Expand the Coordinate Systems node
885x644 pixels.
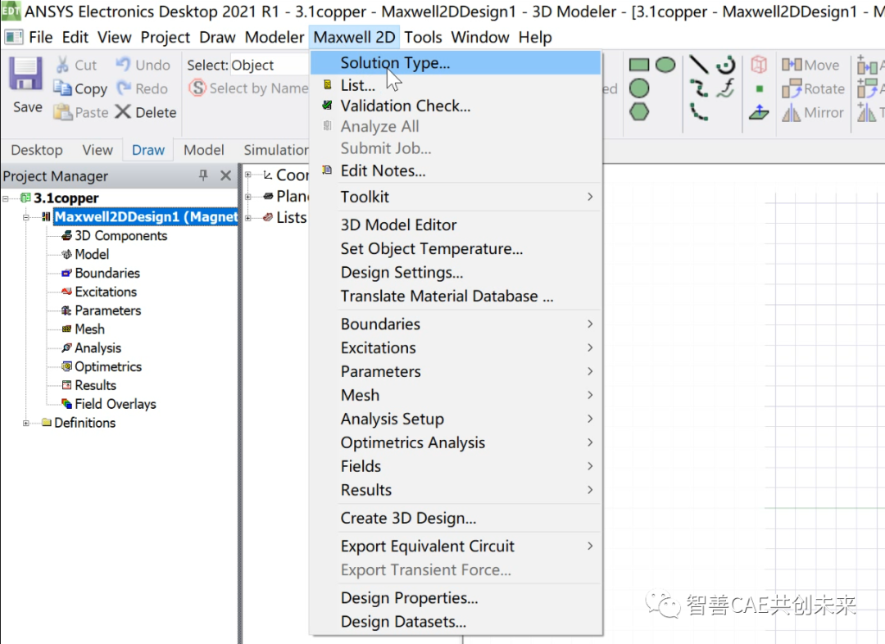247,175
